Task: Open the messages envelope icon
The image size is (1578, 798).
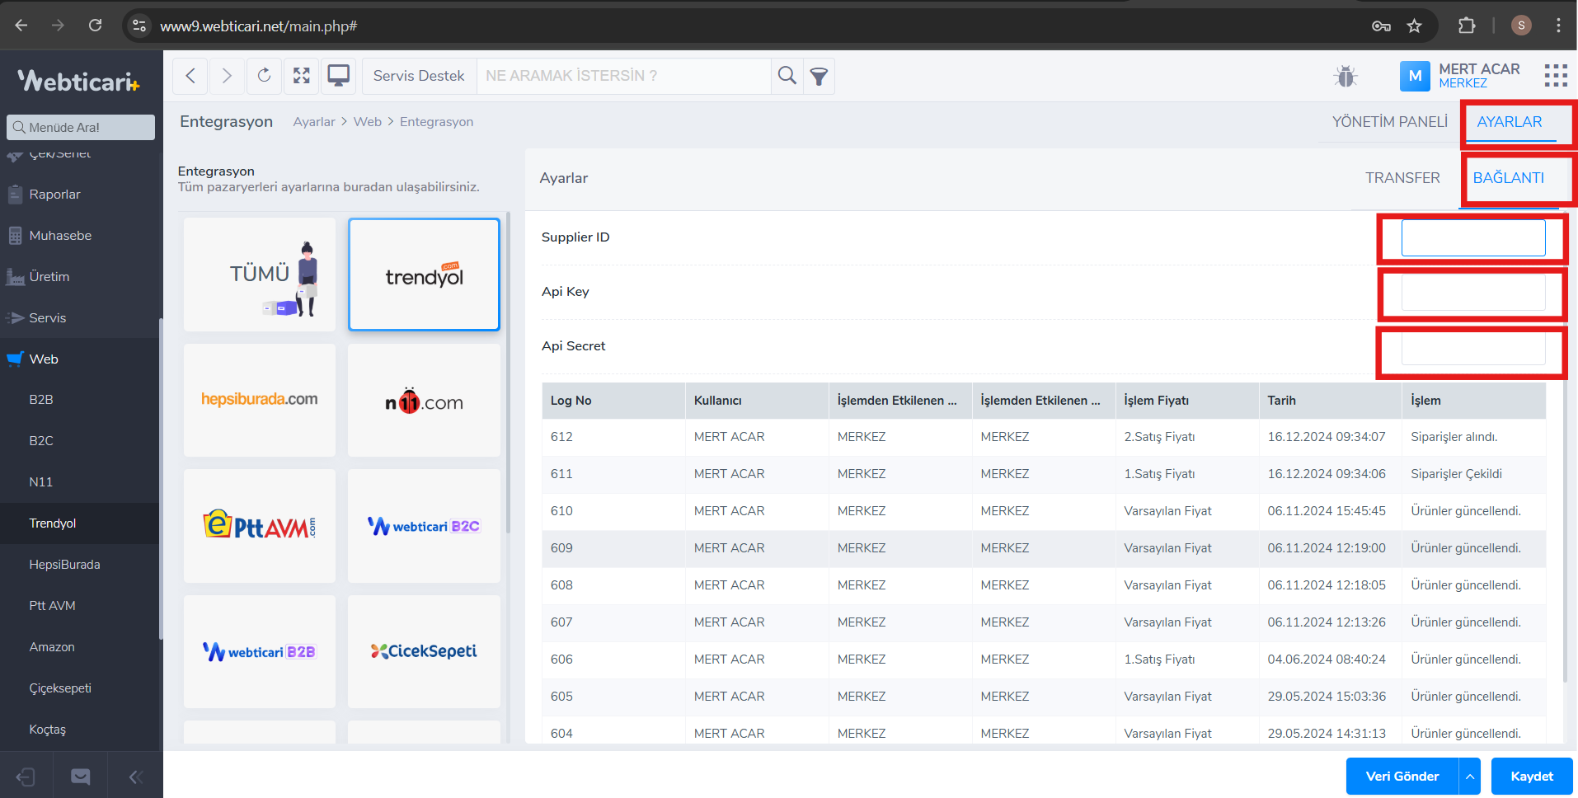Action: click(81, 777)
